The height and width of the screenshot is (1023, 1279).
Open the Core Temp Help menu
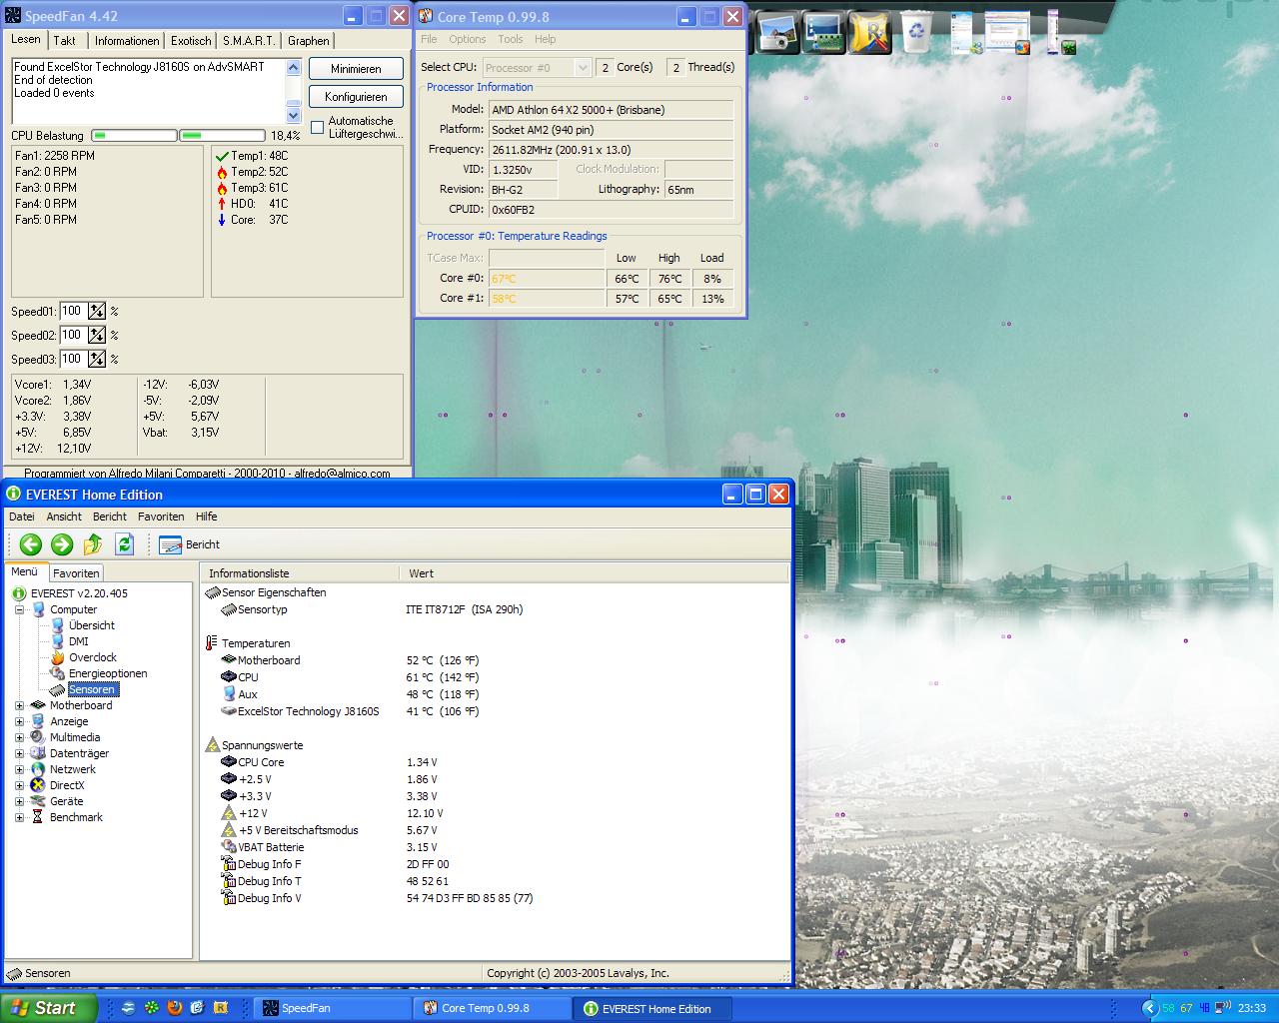tap(545, 39)
